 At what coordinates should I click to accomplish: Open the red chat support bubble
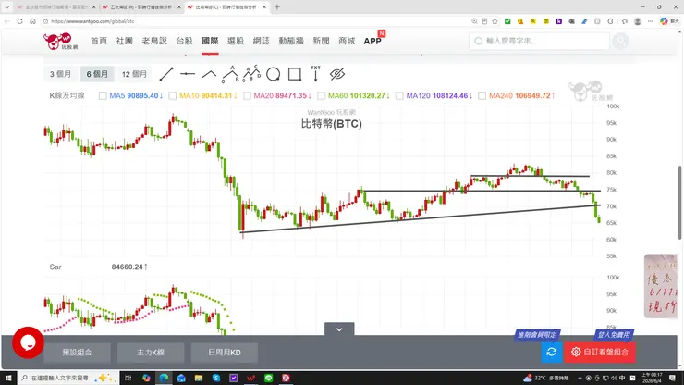tap(28, 342)
